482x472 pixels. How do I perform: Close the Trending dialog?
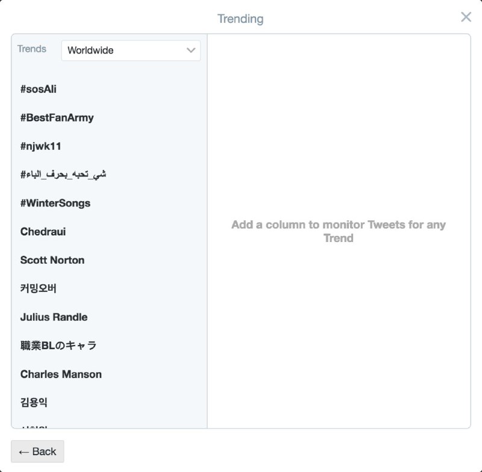466,17
